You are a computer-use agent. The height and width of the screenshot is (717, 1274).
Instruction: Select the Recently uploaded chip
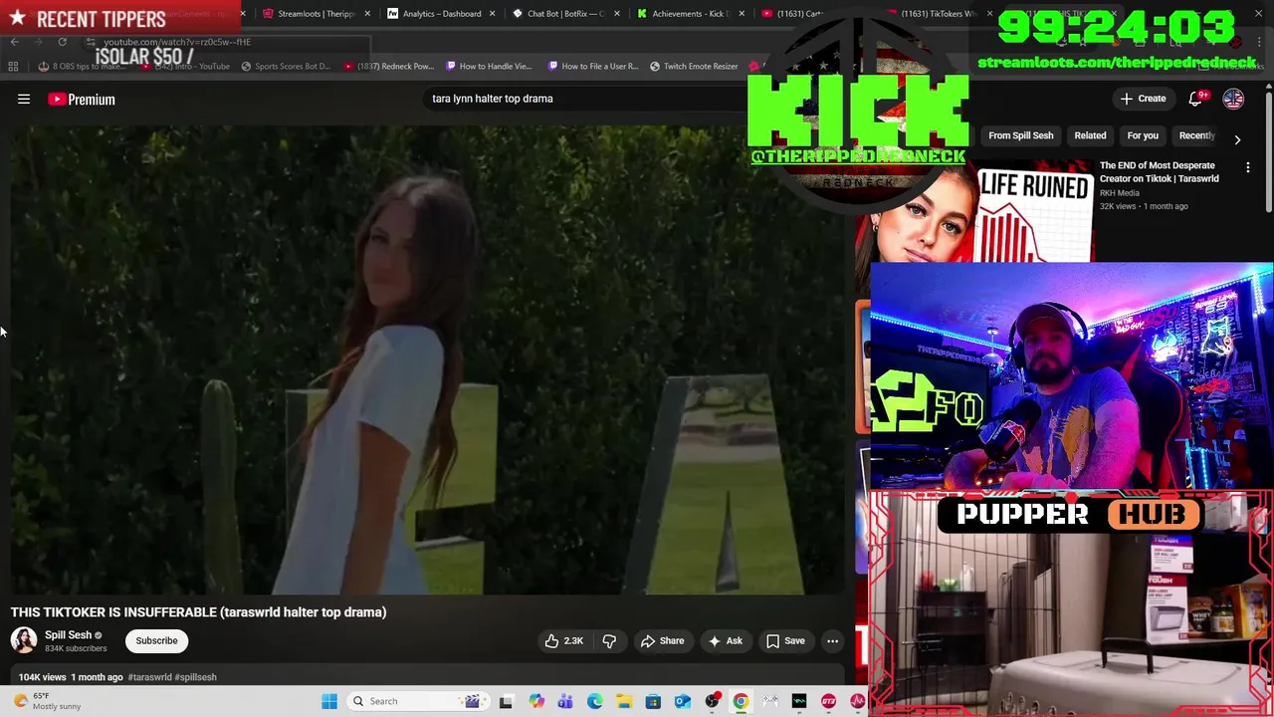(1197, 135)
